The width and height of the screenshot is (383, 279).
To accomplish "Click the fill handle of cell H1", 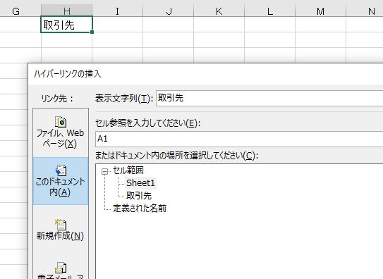I will coord(92,32).
